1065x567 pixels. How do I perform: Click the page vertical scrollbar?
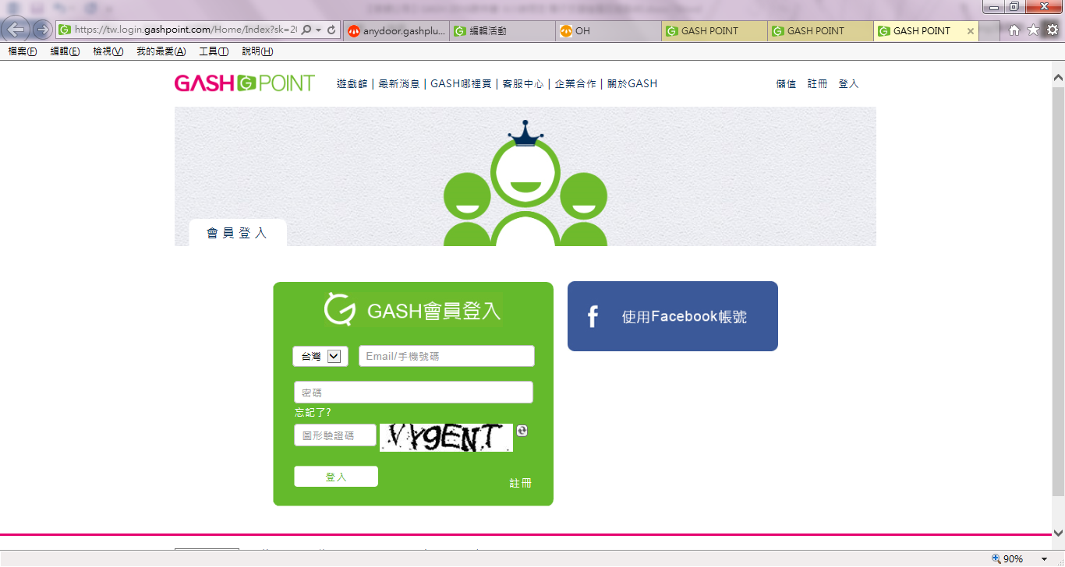click(1058, 291)
